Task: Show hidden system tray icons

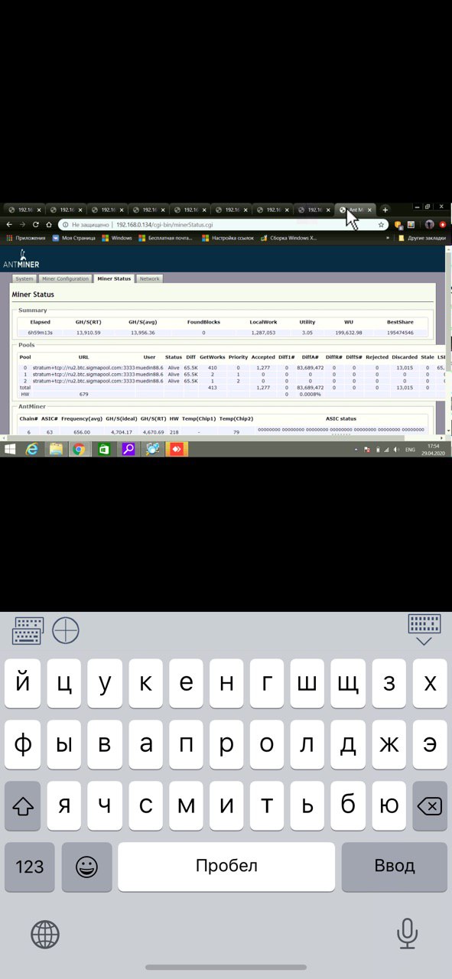Action: pyautogui.click(x=356, y=450)
